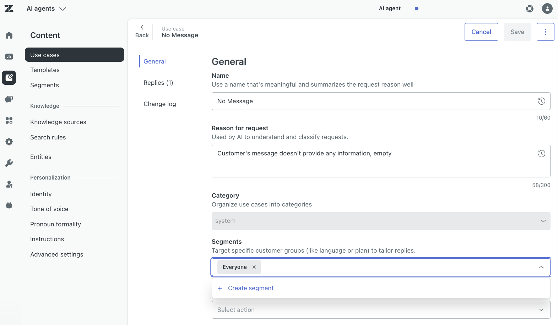Click the Zendesk logo icon
Viewport: 558px width, 325px height.
[x=9, y=9]
